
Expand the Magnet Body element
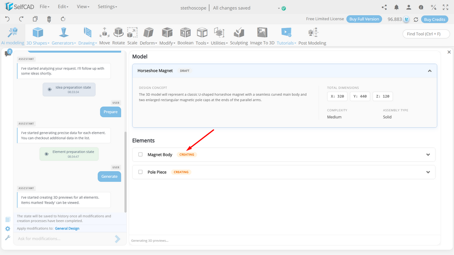pyautogui.click(x=428, y=155)
